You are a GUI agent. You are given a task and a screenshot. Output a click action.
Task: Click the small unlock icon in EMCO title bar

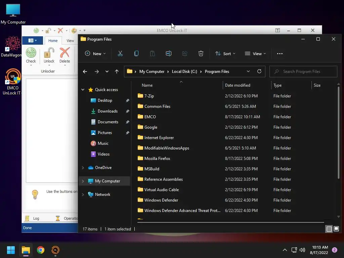pyautogui.click(x=48, y=31)
